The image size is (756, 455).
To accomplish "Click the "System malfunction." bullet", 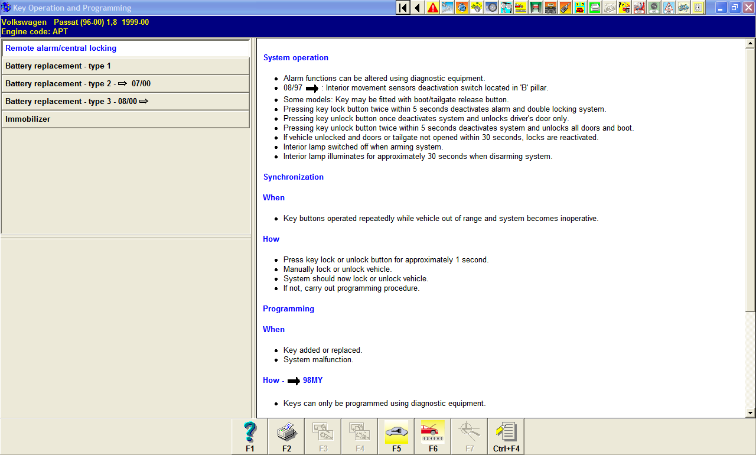I will [x=318, y=360].
